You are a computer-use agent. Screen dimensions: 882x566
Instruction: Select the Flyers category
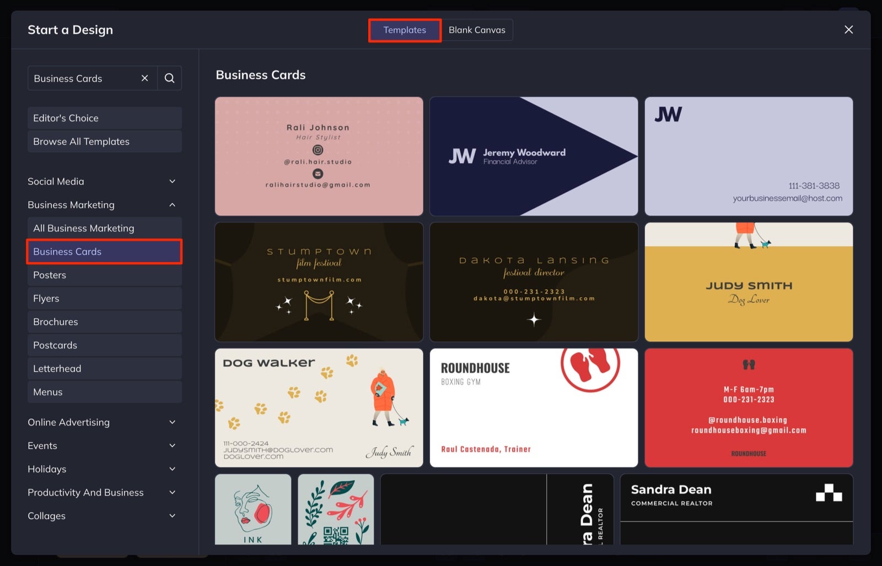coord(105,298)
